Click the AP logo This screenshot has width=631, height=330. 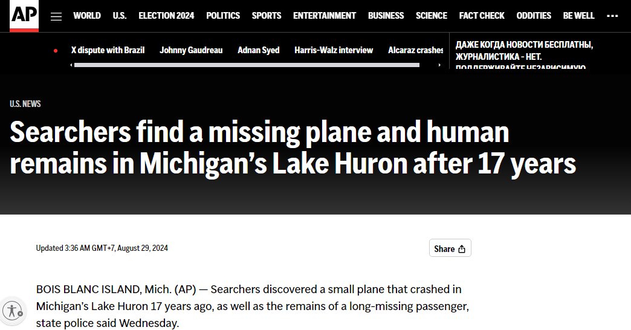(x=24, y=16)
